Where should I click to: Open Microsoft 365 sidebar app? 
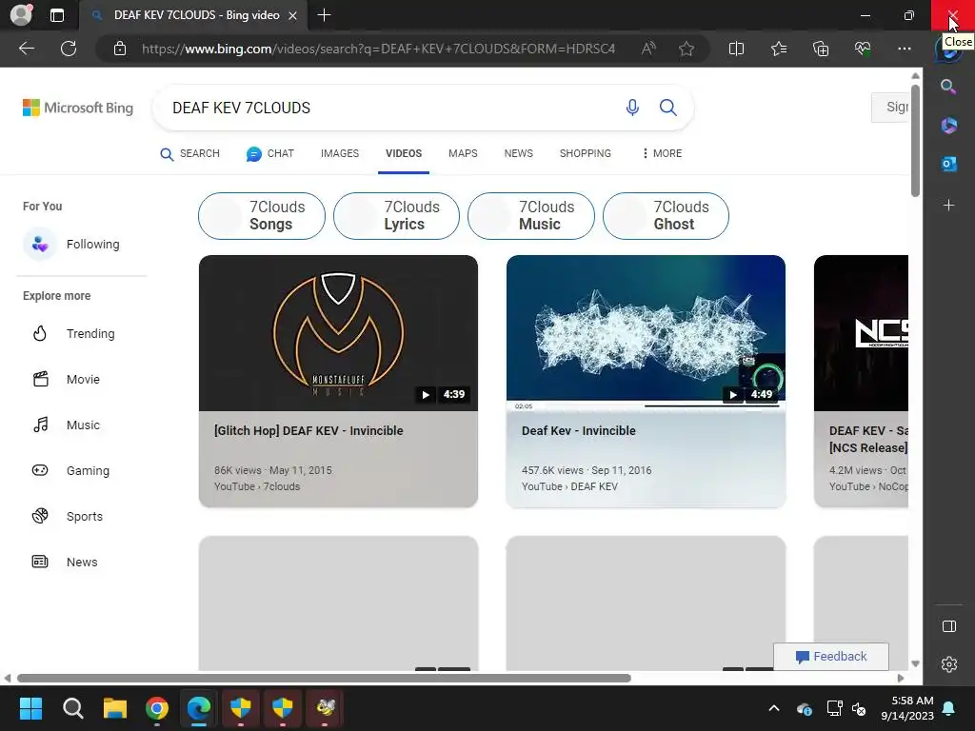coord(948,126)
